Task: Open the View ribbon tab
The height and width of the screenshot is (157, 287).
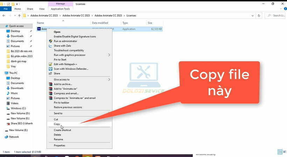Action: 42,9
